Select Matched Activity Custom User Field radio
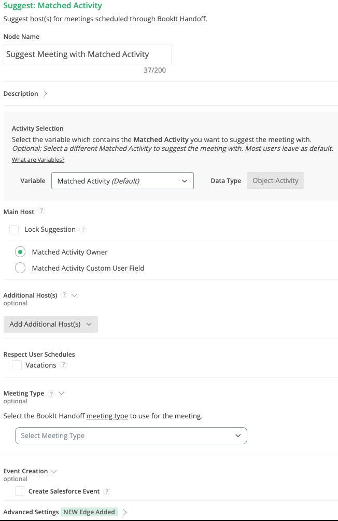 20,268
